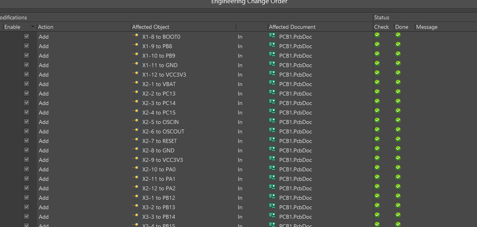Viewport: 477px width, 227px height.
Task: Click the PCB document icon in the X1-8 to BOOT0 row
Action: [x=272, y=35]
